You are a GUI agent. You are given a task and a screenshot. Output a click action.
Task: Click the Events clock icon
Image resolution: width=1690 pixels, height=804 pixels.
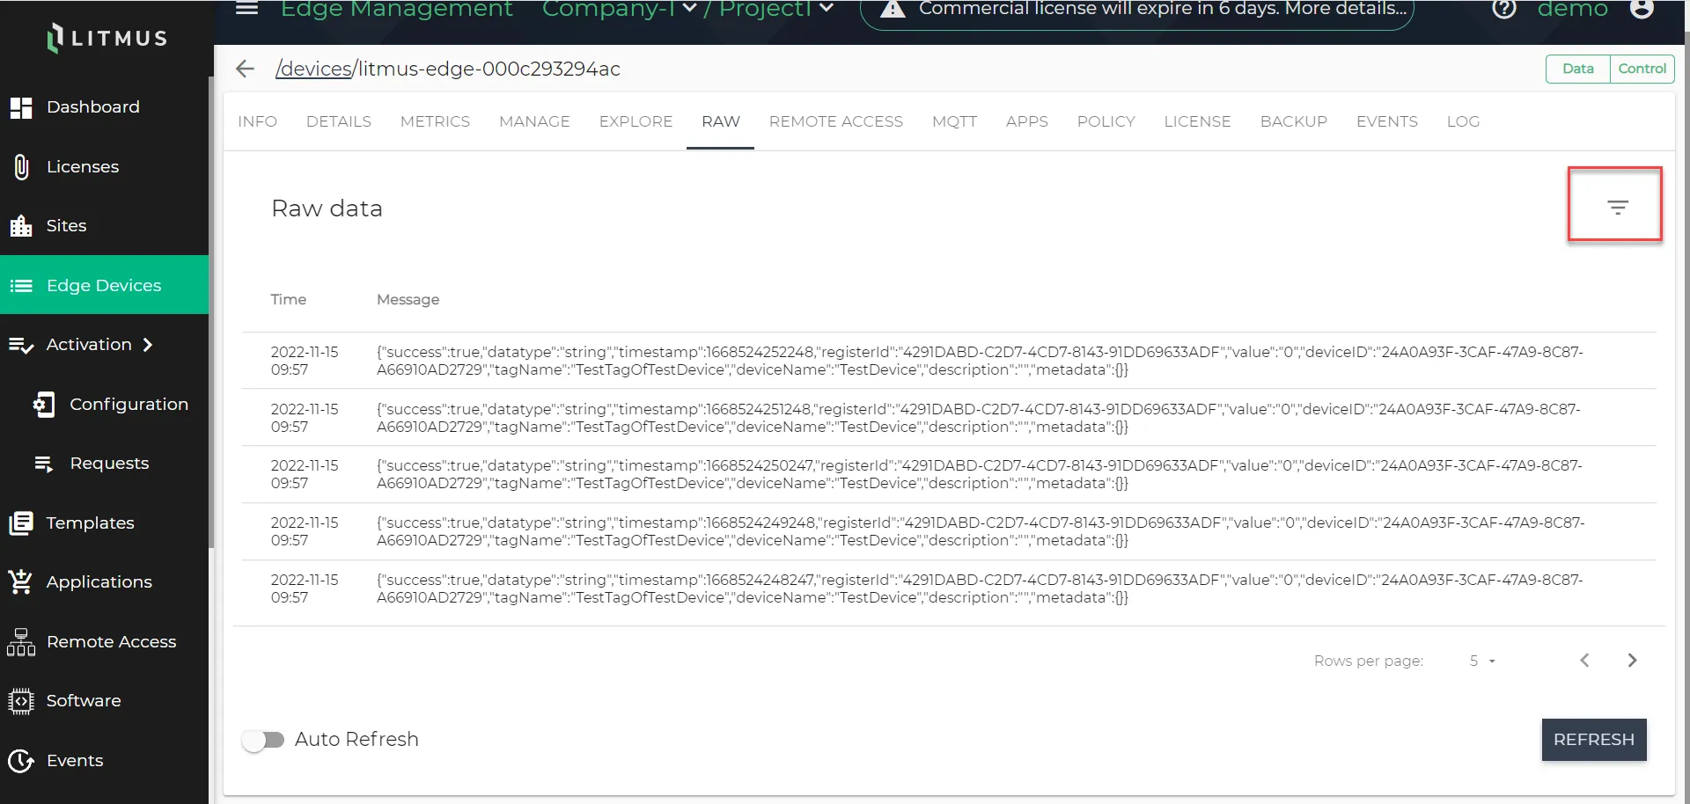pos(21,761)
